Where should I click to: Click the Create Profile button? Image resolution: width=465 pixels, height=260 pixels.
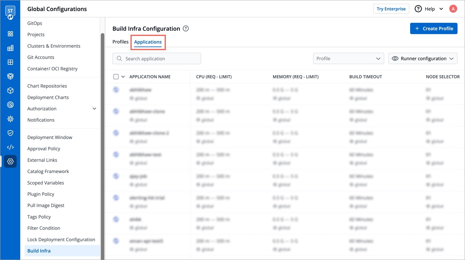(x=434, y=28)
